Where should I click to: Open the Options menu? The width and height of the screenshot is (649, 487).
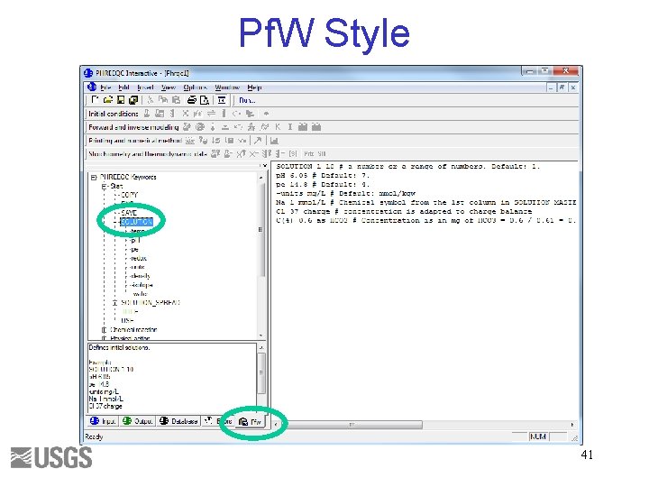pos(195,87)
